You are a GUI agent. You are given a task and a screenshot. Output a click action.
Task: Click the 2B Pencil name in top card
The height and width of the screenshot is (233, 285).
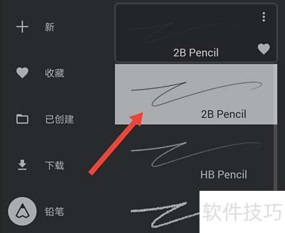click(196, 52)
